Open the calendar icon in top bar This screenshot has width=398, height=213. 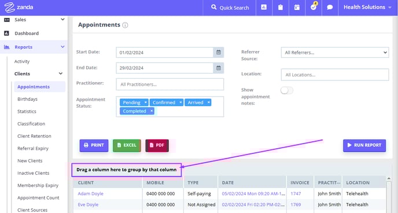tap(297, 8)
